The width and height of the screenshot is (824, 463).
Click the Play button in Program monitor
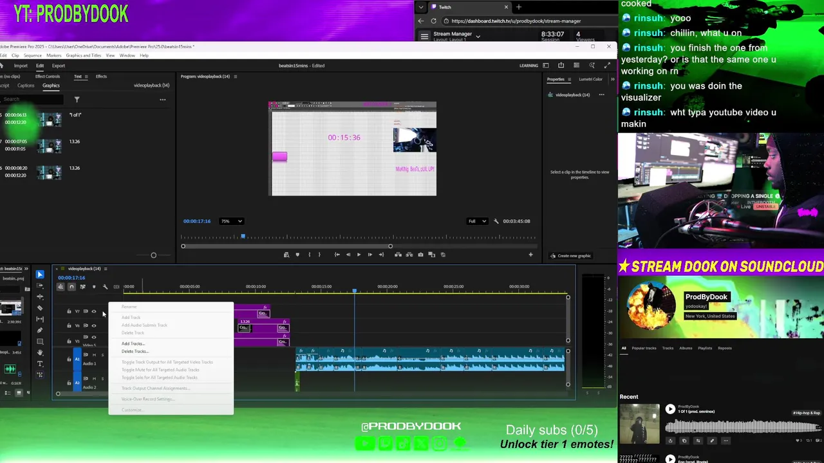[x=359, y=255]
